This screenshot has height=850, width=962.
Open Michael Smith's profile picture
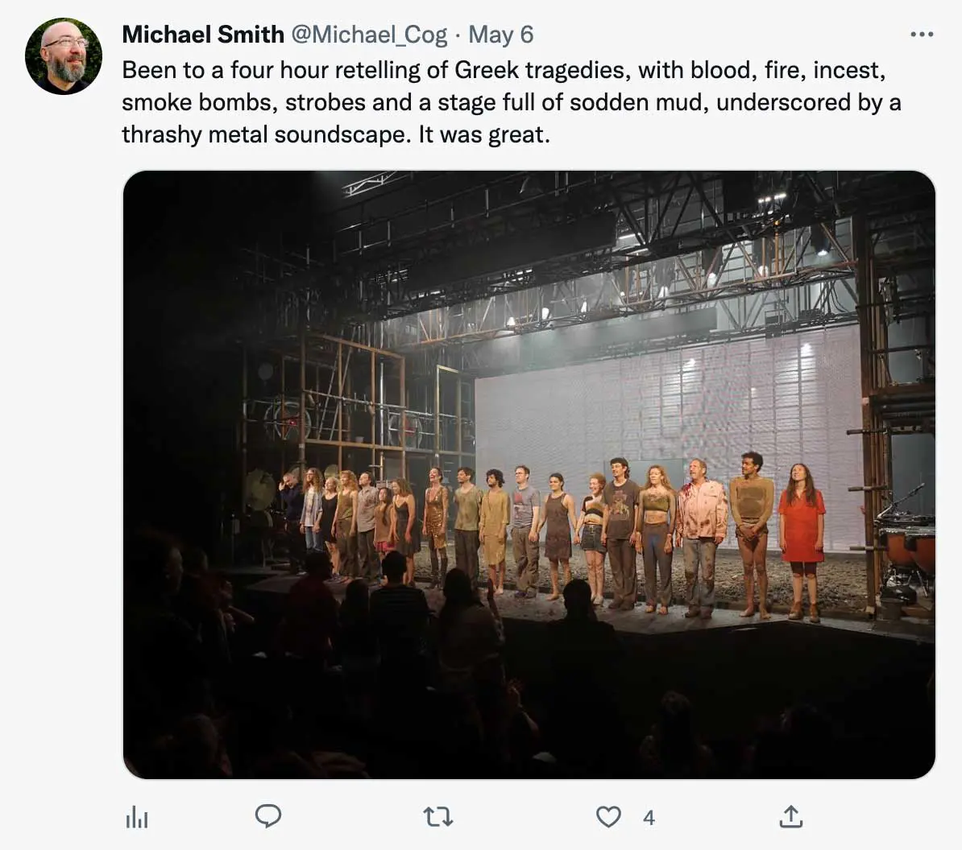point(64,56)
